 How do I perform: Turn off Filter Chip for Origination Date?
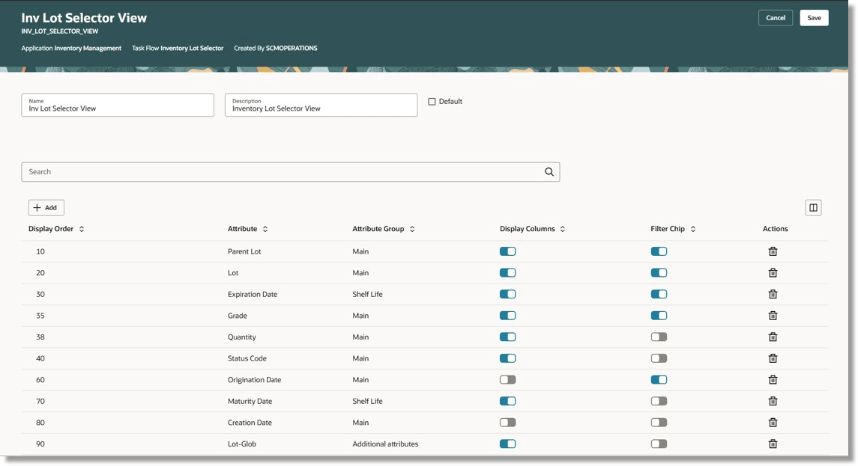(659, 380)
